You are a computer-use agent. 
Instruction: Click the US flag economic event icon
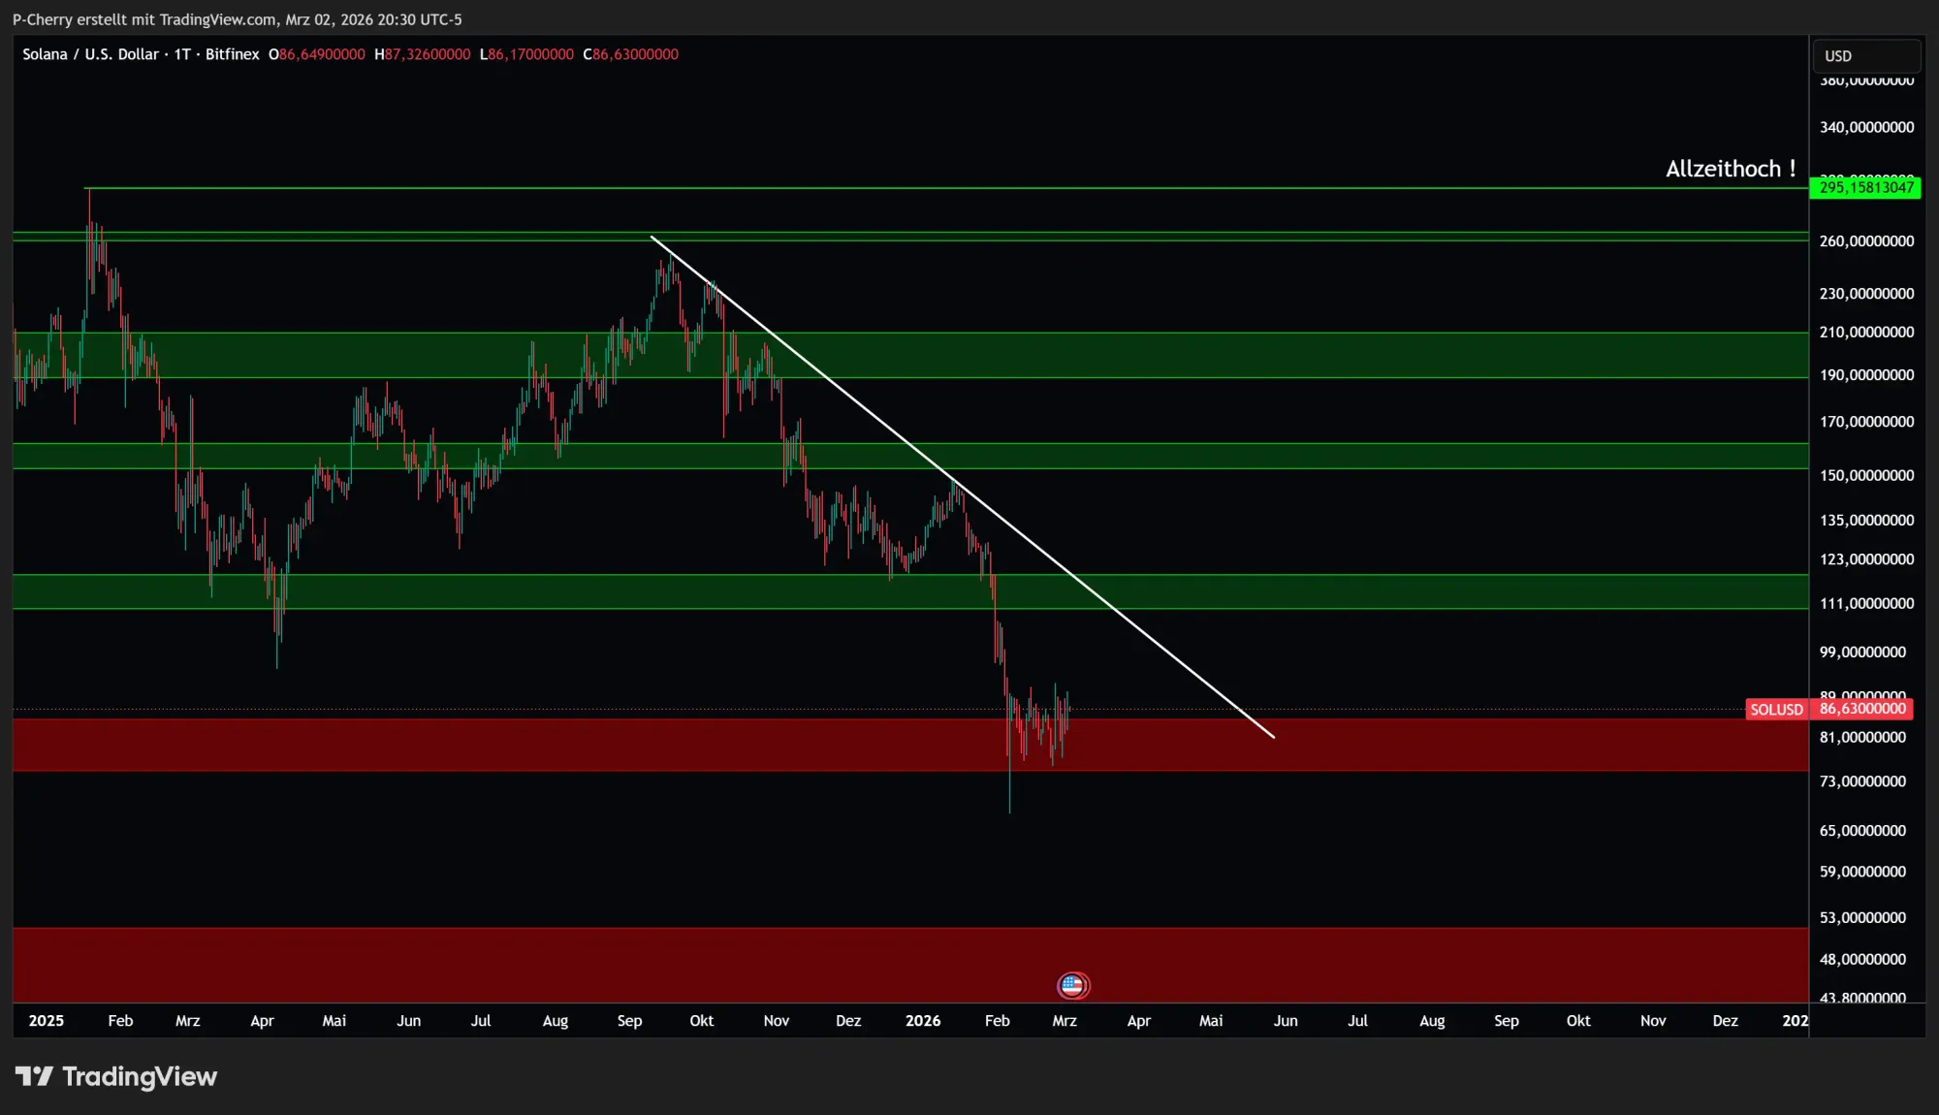coord(1072,985)
